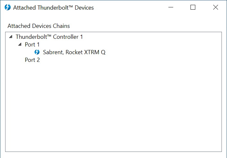This screenshot has height=158, width=227.
Task: Click the Attached Devices Chains heading
Action: (x=39, y=26)
